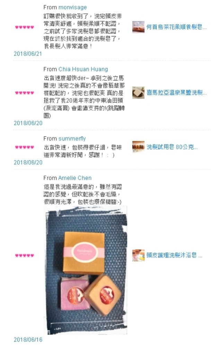The width and height of the screenshot is (211, 345).
Task: View reviewer profile Amelie Chen
Action: (x=75, y=178)
